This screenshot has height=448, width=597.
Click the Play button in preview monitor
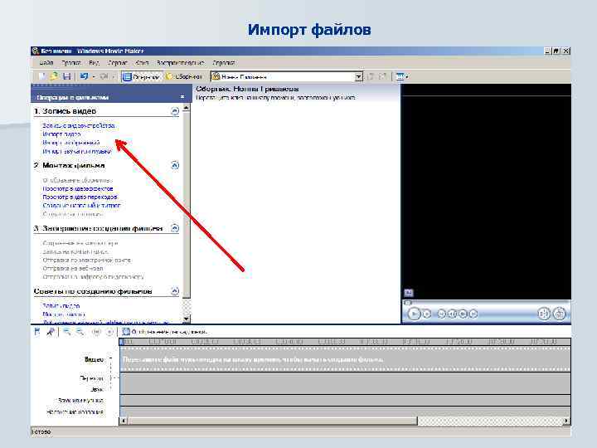point(414,314)
